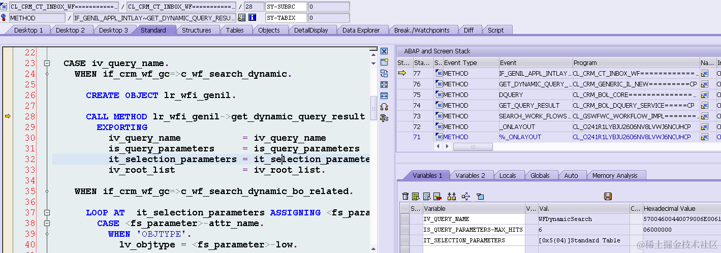Image resolution: width=721 pixels, height=253 pixels.
Task: Switch to Desktop 2 tab
Action: (71, 30)
